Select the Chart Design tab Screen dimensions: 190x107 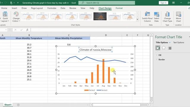click(x=105, y=8)
